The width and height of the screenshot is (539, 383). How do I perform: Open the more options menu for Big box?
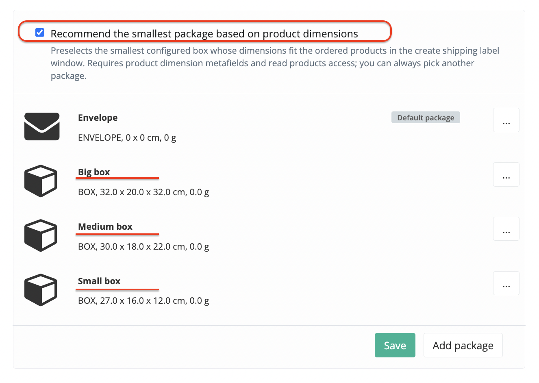point(506,174)
